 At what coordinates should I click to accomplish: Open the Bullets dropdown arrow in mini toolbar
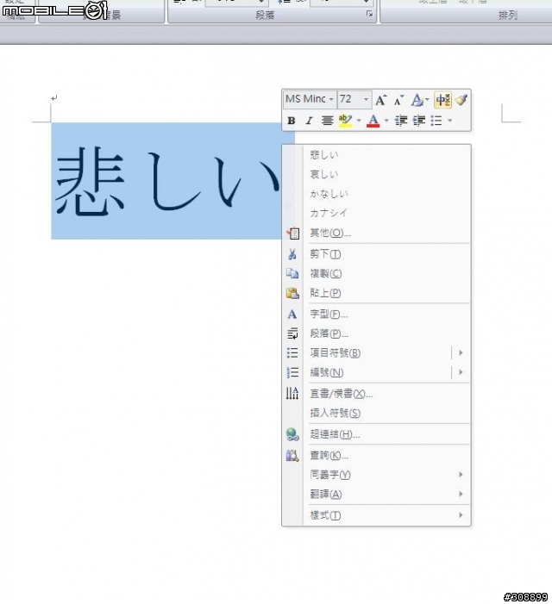pyautogui.click(x=450, y=121)
